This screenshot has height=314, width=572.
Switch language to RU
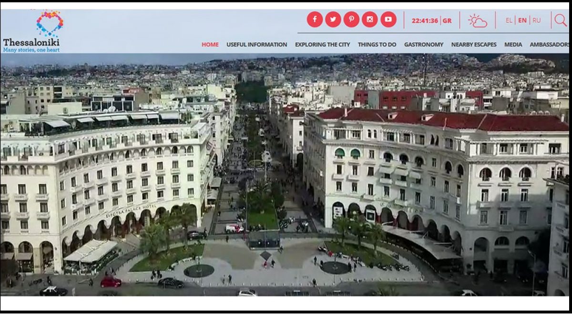(x=537, y=20)
